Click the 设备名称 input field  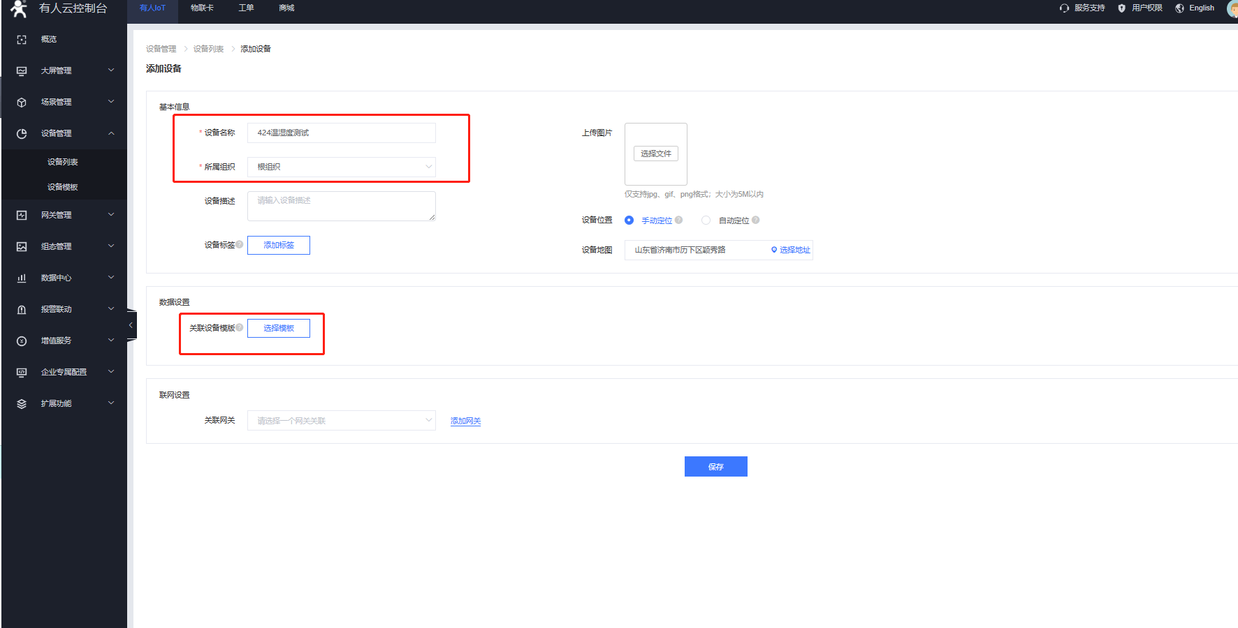click(x=342, y=133)
